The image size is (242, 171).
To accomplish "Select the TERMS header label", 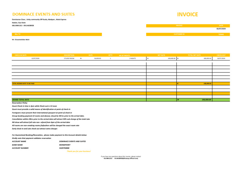I will point(221,34).
